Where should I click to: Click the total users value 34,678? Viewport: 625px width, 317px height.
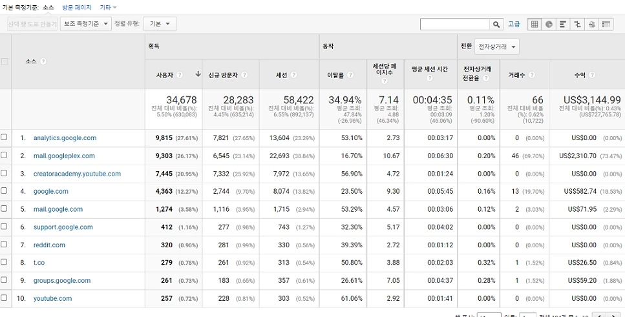tap(182, 99)
